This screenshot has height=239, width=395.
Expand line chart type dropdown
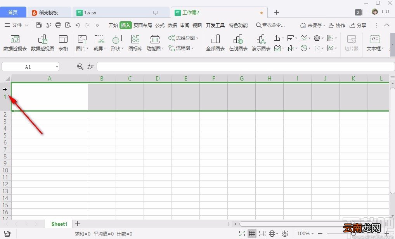tap(309, 38)
